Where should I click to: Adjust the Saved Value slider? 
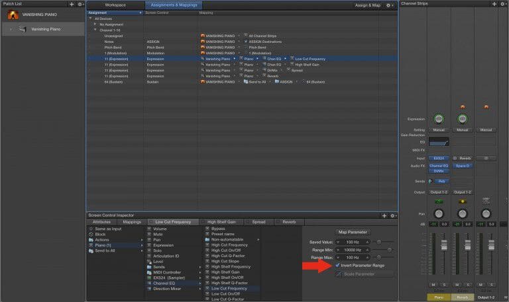tap(379, 242)
